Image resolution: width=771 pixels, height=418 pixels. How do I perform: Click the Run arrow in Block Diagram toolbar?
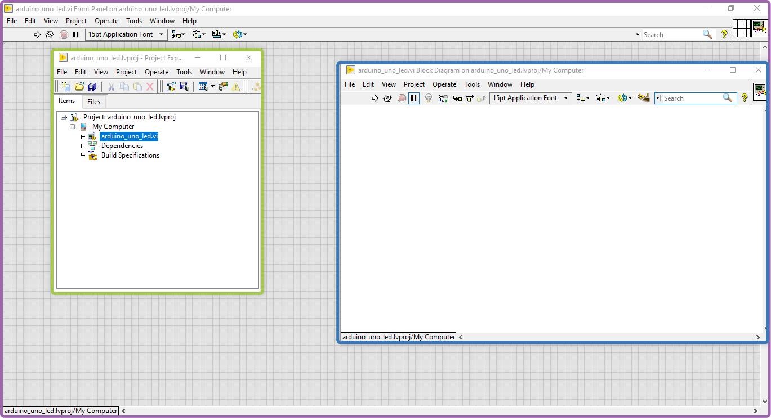click(x=375, y=98)
